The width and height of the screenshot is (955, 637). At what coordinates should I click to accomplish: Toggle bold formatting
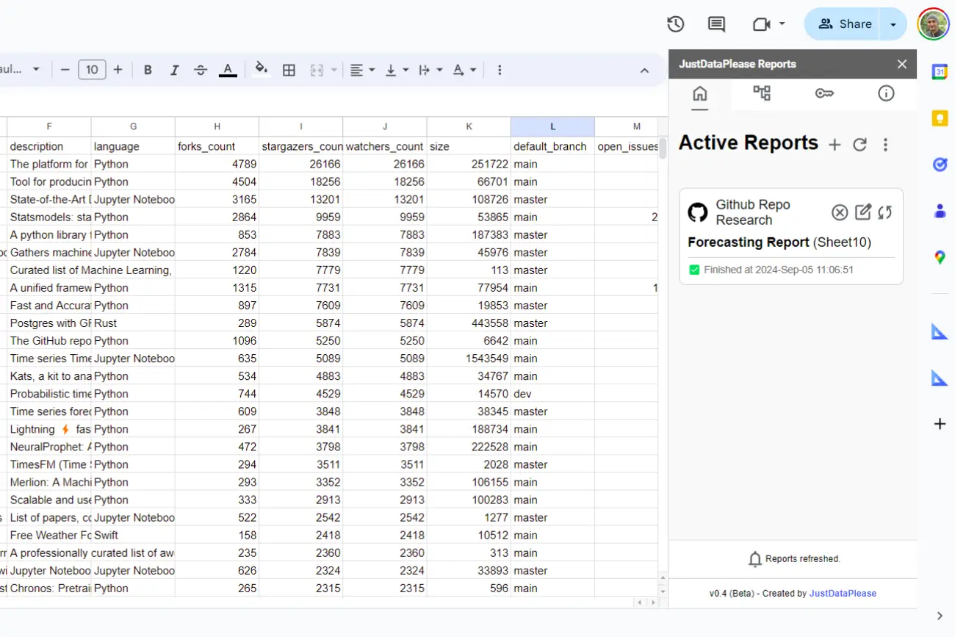[148, 70]
